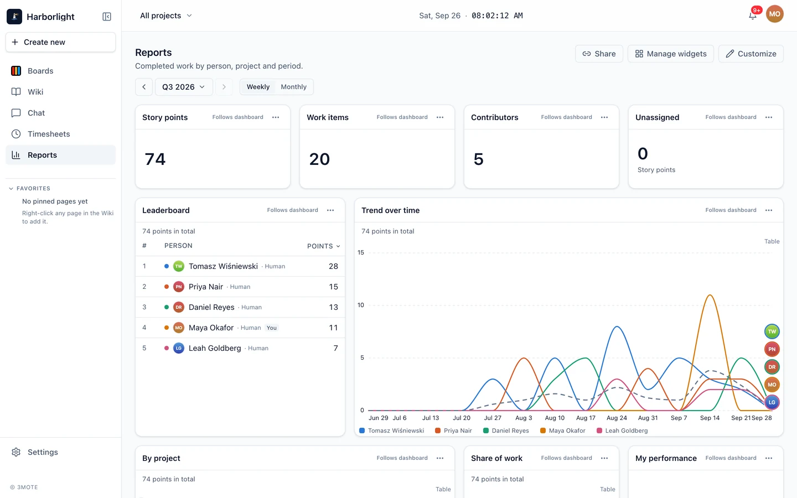797x498 pixels.
Task: Open Timesheets in the sidebar
Action: [61, 134]
